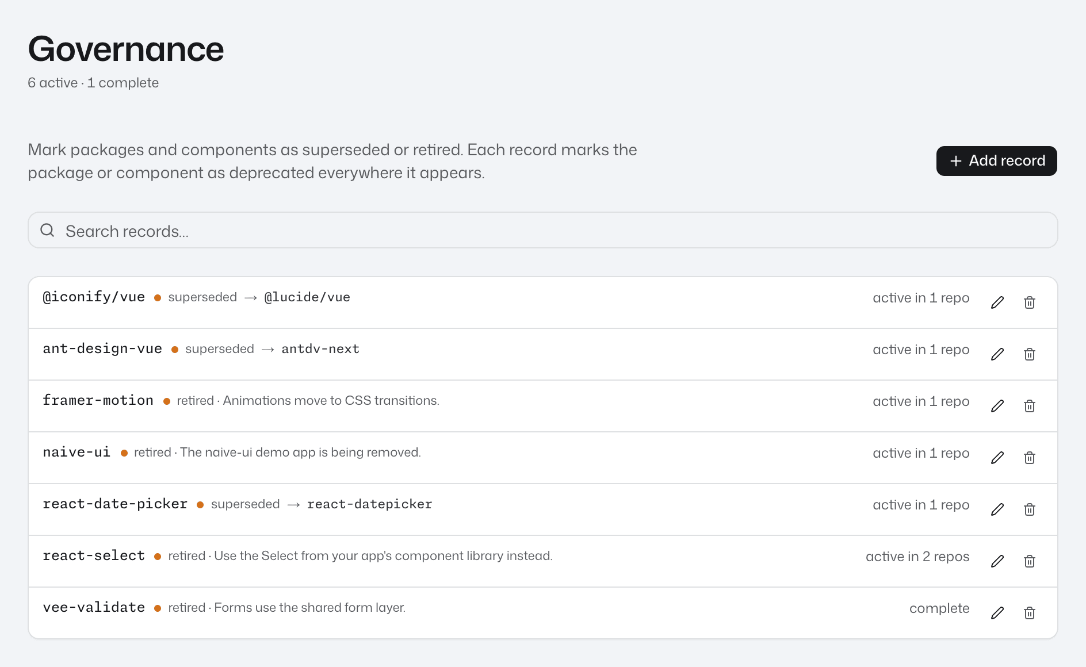Click the react-datepicker replacement name

tap(369, 504)
